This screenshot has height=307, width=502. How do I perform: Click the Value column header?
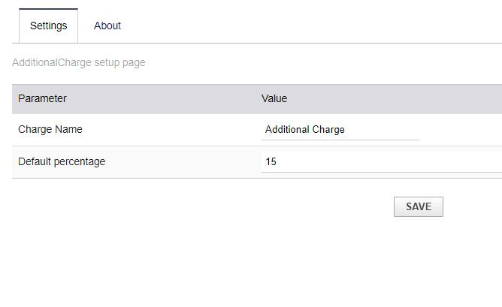point(274,98)
